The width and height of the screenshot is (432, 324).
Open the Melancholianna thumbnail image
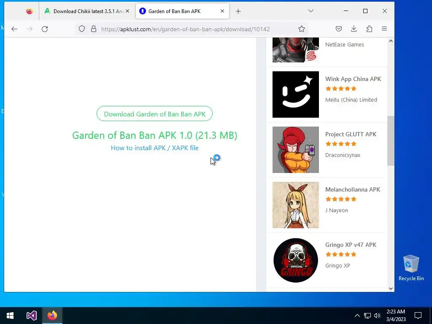(x=296, y=205)
